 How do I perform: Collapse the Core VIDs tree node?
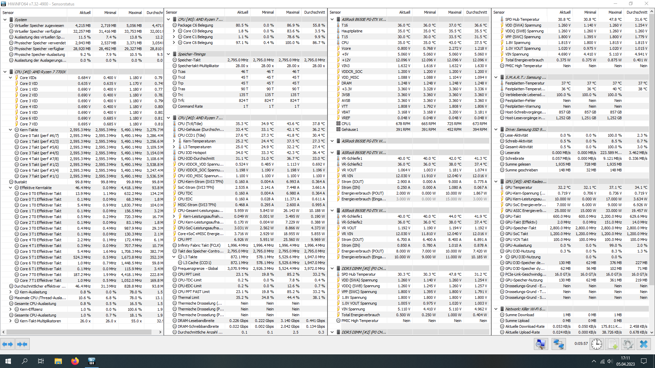click(x=11, y=78)
